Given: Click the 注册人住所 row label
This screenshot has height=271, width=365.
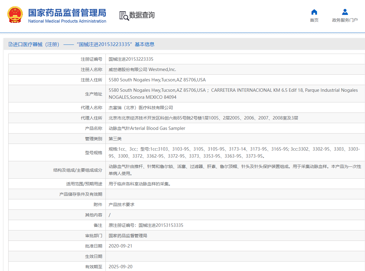Looking at the screenshot, I should tap(91, 80).
